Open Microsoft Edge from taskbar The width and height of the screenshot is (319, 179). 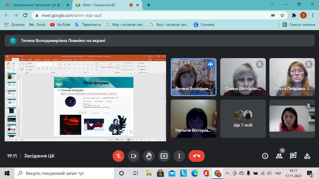195,173
